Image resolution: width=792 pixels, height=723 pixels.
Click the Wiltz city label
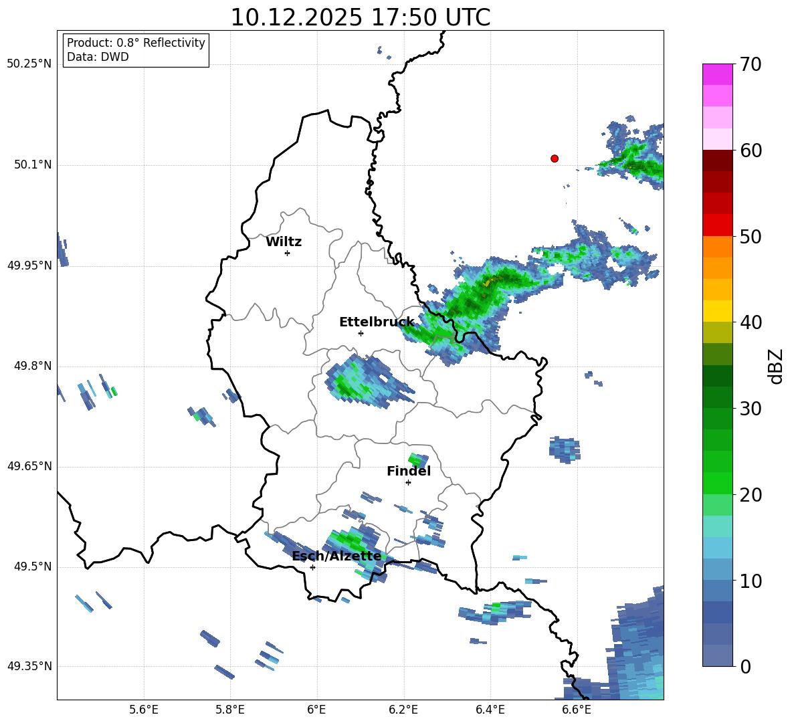(x=284, y=242)
